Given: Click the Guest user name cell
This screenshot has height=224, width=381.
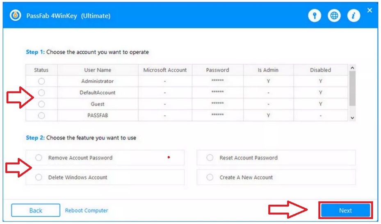Looking at the screenshot, I should tap(98, 104).
